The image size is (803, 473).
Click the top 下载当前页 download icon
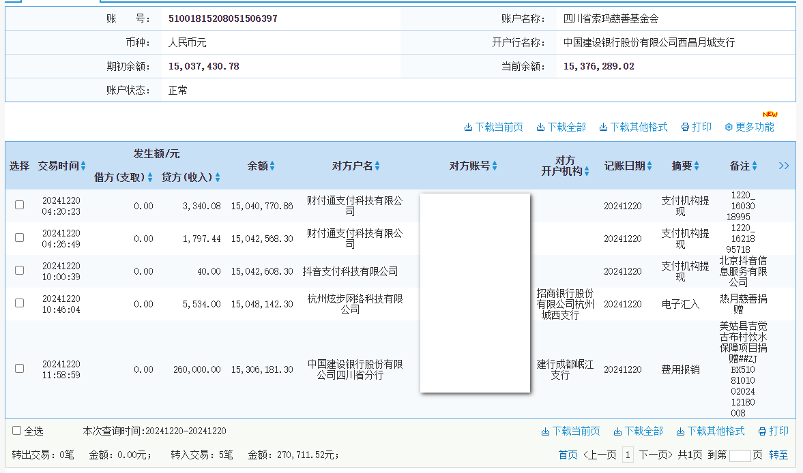(468, 127)
